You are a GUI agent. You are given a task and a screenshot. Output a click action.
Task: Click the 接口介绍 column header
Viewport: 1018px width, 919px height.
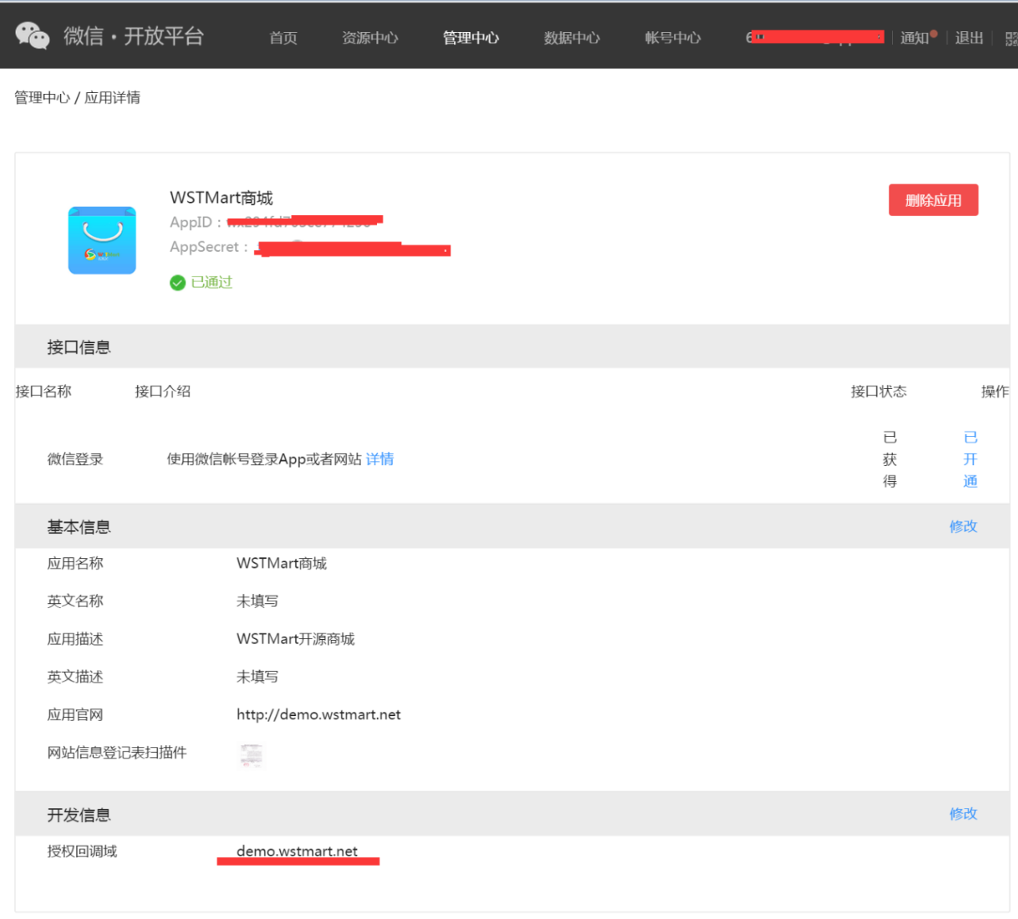(163, 391)
